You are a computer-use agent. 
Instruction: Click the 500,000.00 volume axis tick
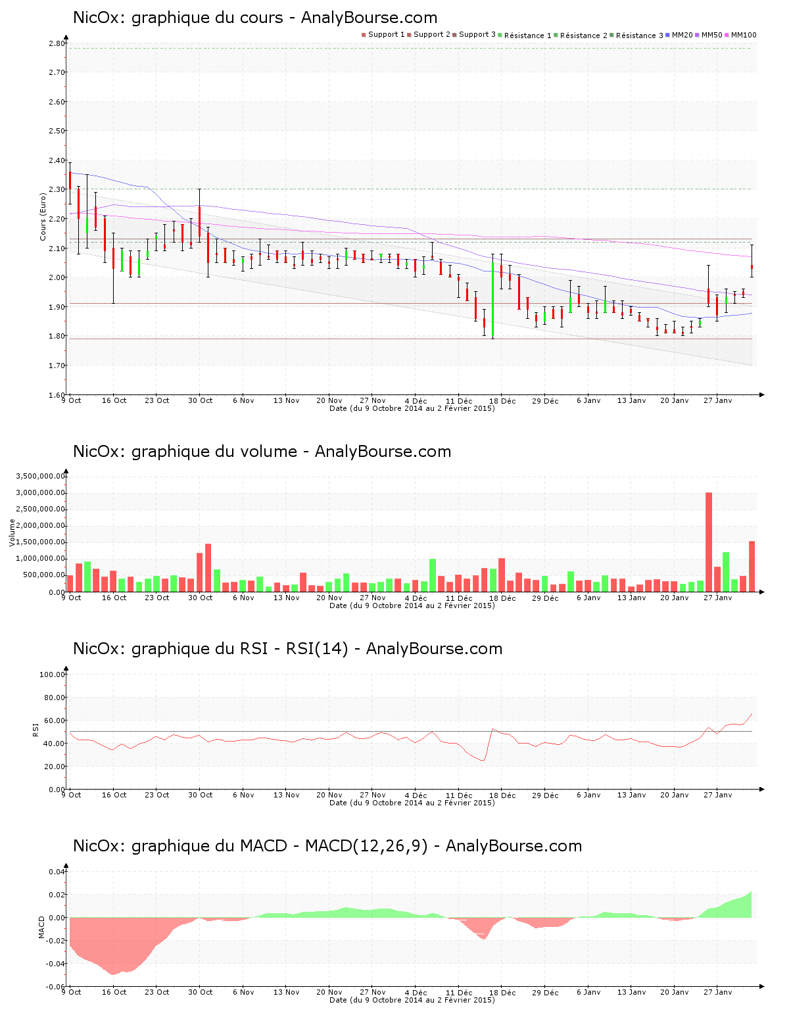(x=43, y=575)
